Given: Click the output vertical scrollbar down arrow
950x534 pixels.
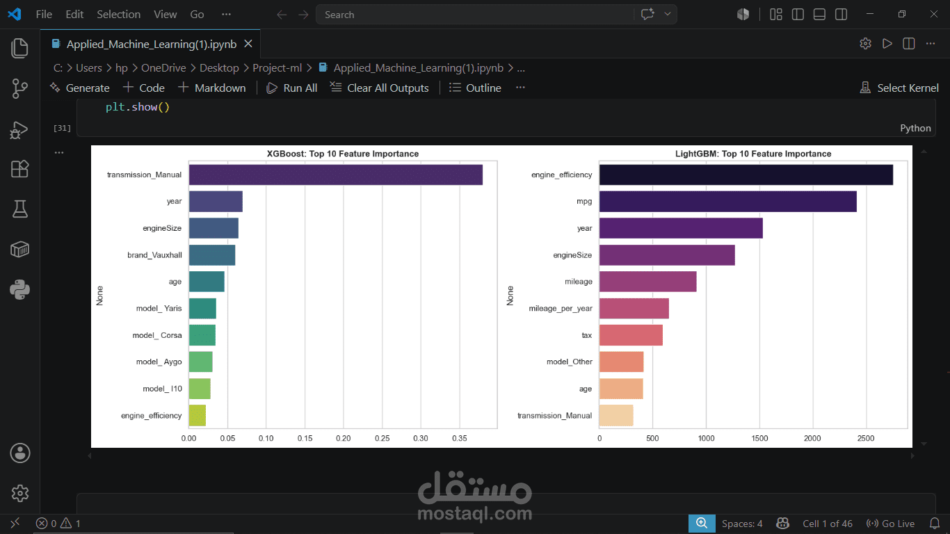Looking at the screenshot, I should [x=924, y=443].
